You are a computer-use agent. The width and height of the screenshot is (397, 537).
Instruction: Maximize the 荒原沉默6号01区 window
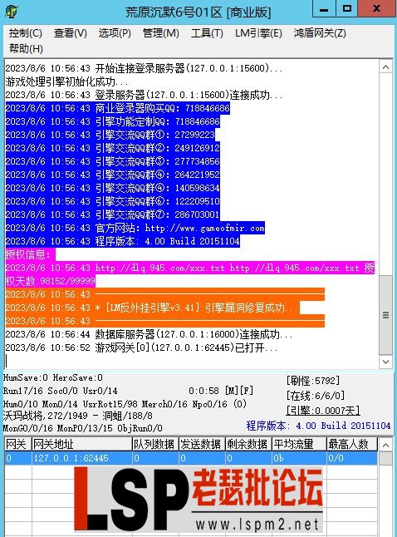pyautogui.click(x=346, y=8)
